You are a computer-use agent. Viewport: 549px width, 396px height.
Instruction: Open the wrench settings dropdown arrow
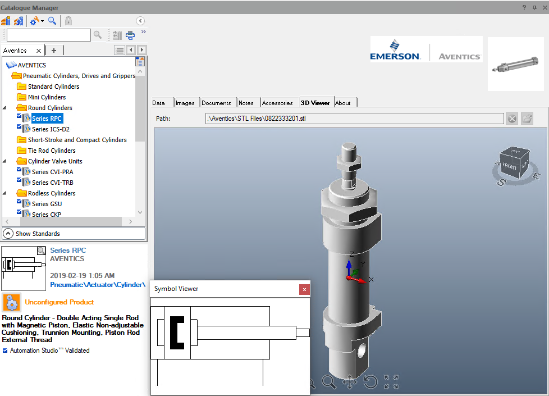[43, 21]
